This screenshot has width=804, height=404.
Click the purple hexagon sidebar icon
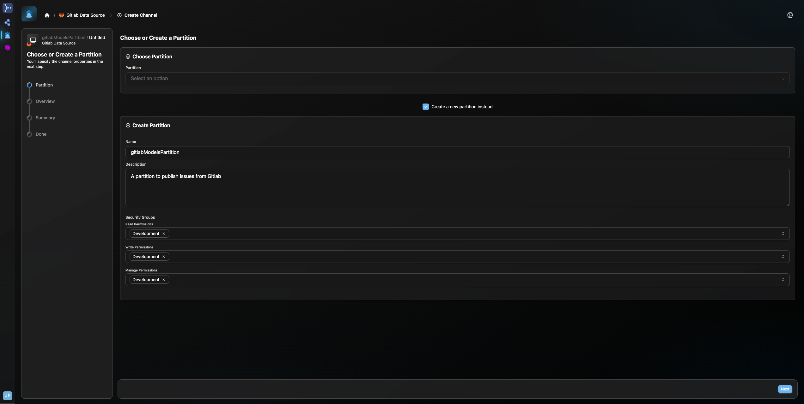click(8, 48)
